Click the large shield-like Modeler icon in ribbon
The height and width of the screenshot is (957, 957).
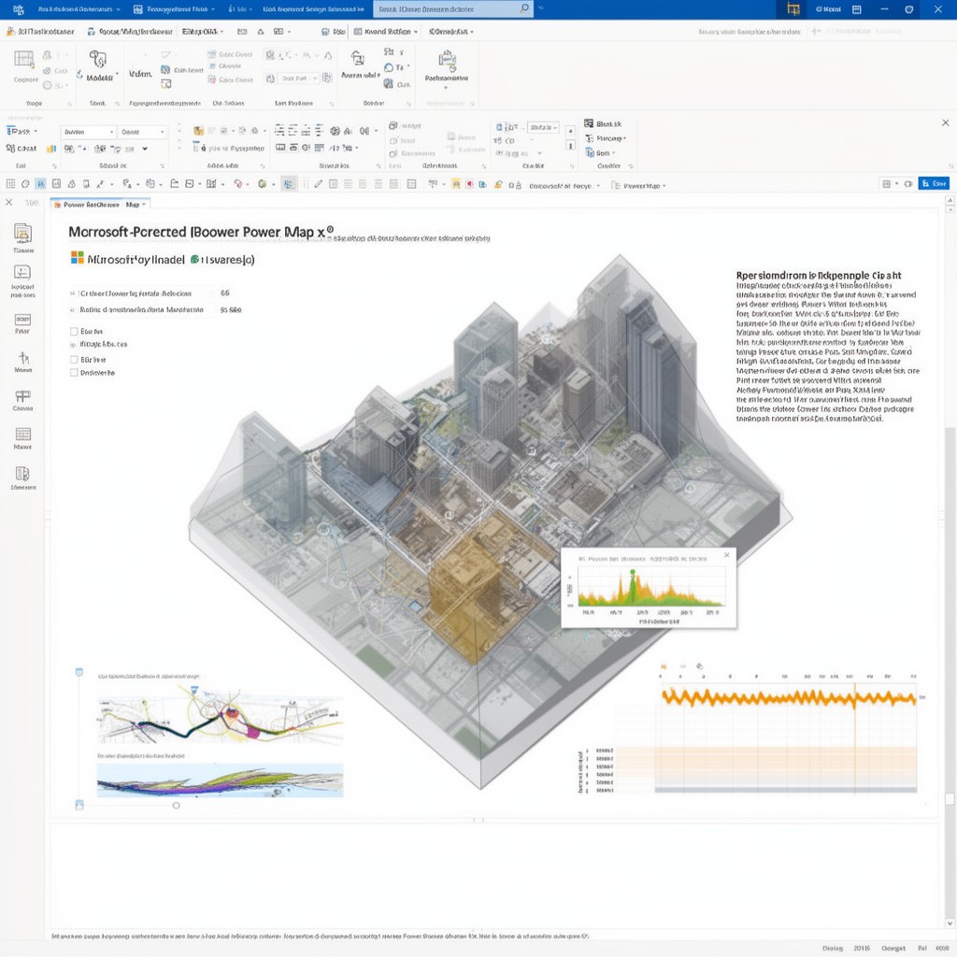pyautogui.click(x=97, y=59)
